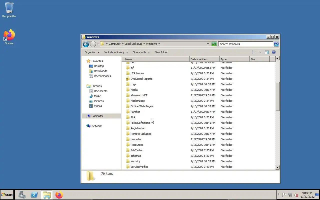Open Recycle Bin on the desktop
This screenshot has width=320, height=200.
coord(9,10)
